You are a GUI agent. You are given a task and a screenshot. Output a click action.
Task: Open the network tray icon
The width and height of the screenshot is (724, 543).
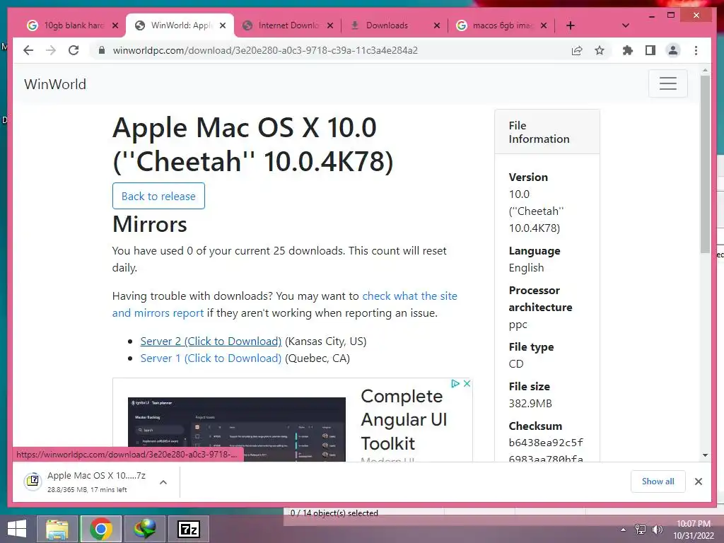(x=640, y=530)
